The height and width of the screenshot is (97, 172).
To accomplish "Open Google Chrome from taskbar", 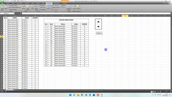I will click(82, 95).
